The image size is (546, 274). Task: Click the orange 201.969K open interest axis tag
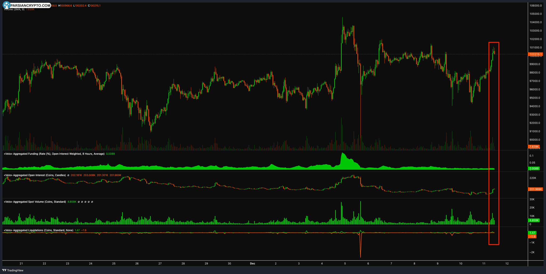[535, 189]
